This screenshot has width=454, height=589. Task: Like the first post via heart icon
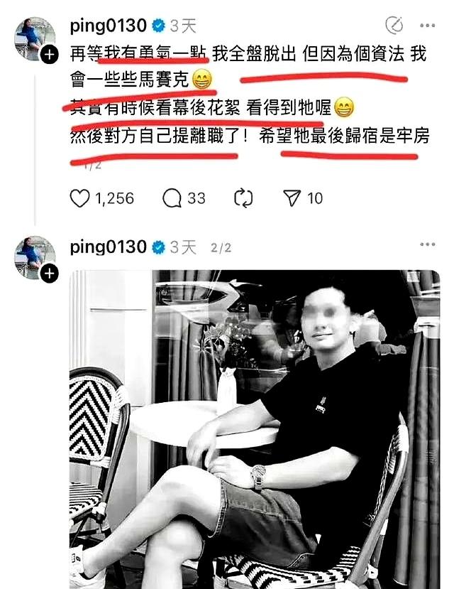click(x=79, y=198)
